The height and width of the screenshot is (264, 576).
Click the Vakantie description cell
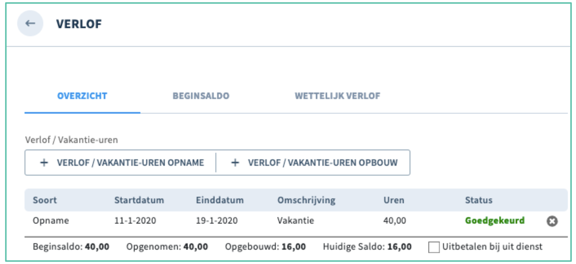pyautogui.click(x=295, y=221)
